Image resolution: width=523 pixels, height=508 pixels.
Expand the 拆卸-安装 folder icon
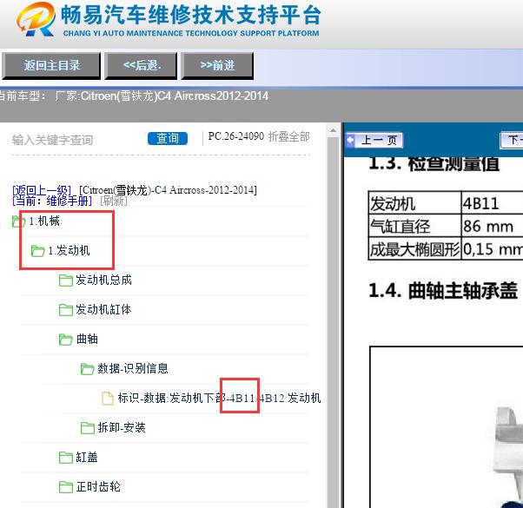(x=88, y=427)
